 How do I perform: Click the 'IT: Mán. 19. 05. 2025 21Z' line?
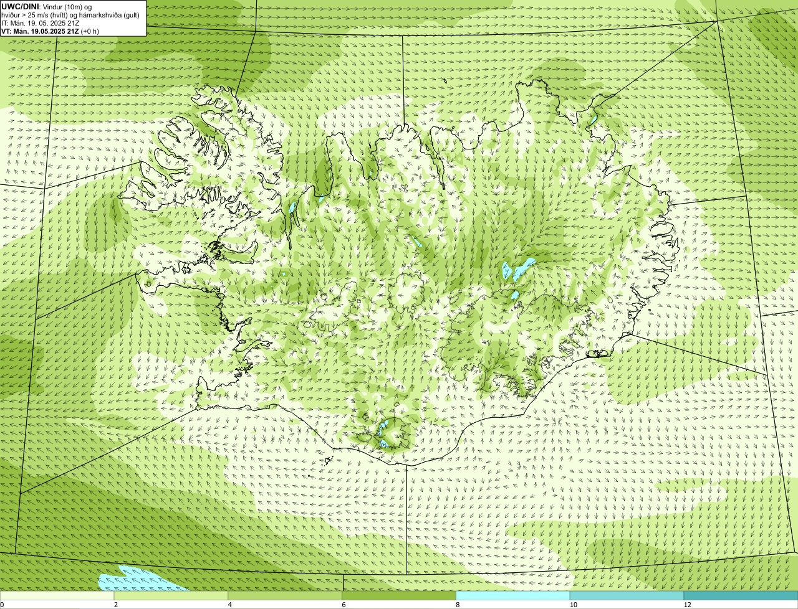coord(40,22)
